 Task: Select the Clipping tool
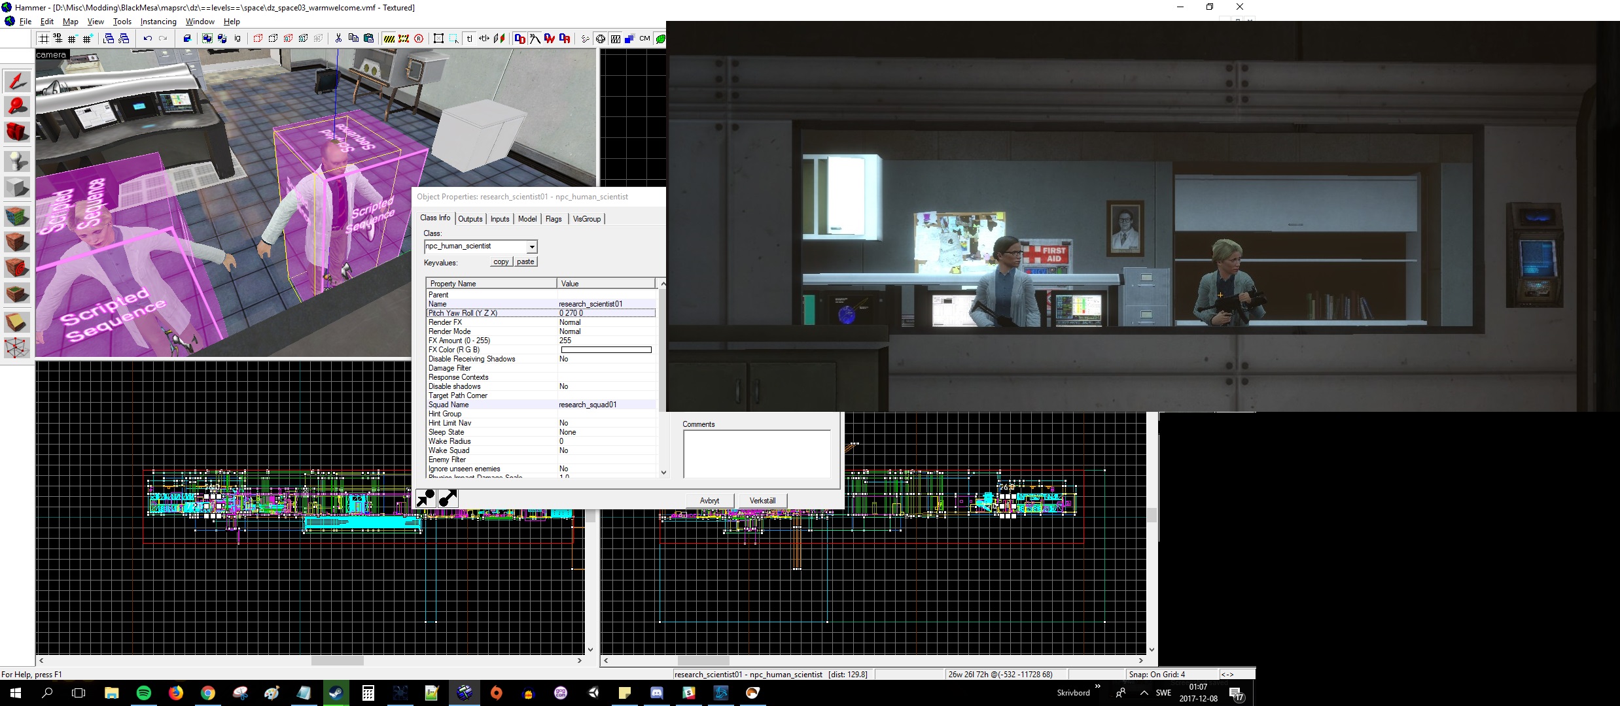(17, 321)
